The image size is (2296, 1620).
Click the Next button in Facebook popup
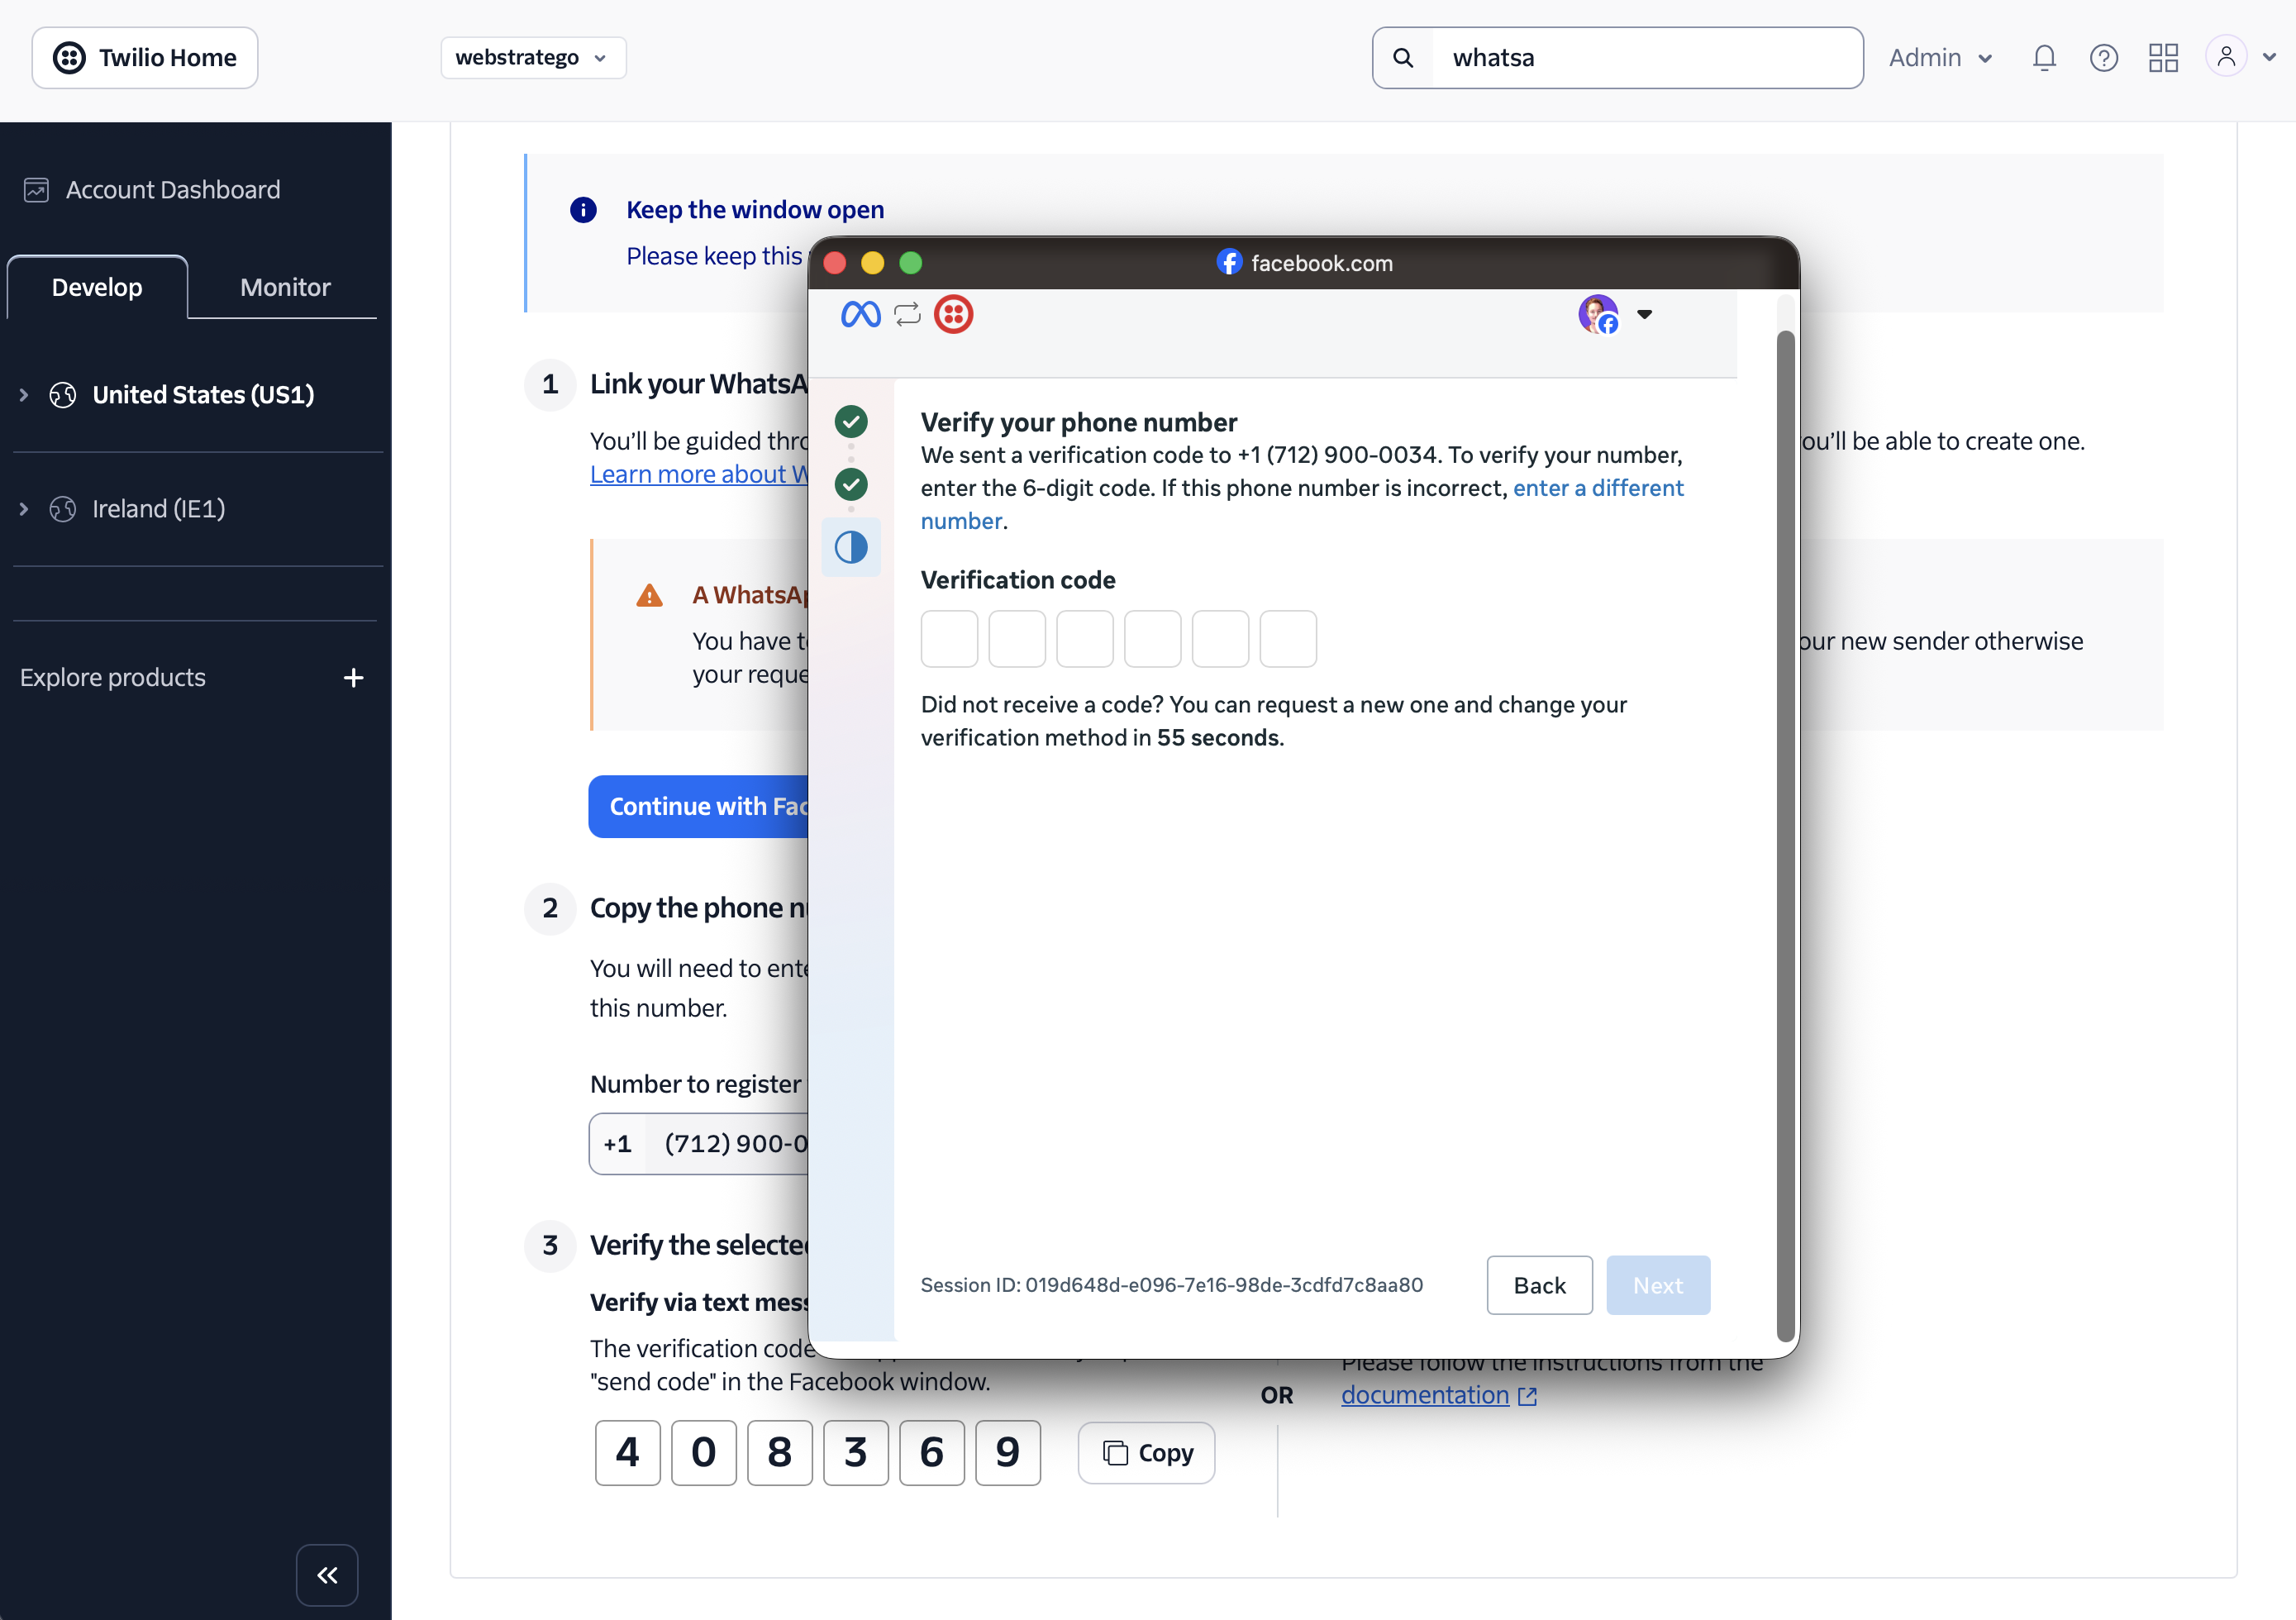(1658, 1286)
